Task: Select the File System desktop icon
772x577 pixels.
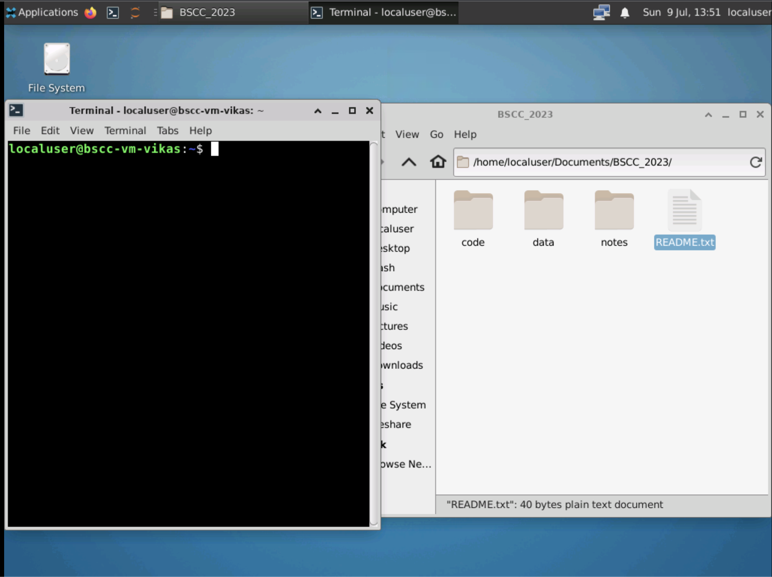Action: click(56, 68)
